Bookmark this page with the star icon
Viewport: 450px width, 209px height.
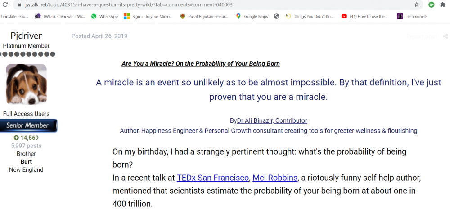pos(417,4)
